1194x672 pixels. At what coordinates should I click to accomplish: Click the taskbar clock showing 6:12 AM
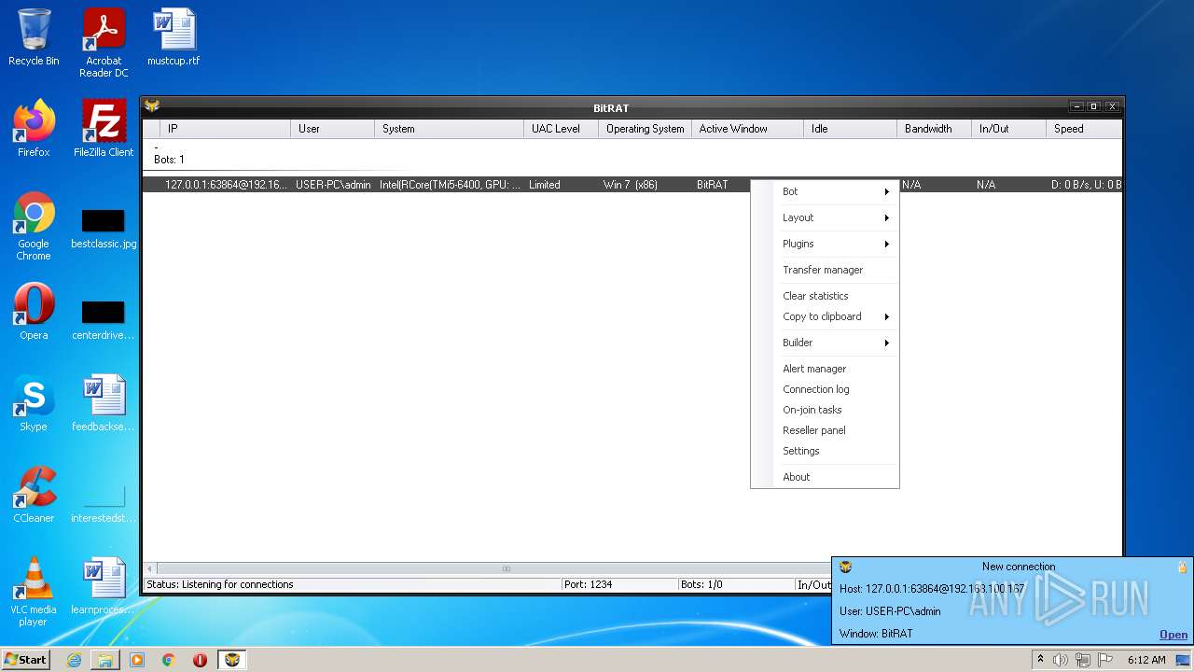(1146, 660)
